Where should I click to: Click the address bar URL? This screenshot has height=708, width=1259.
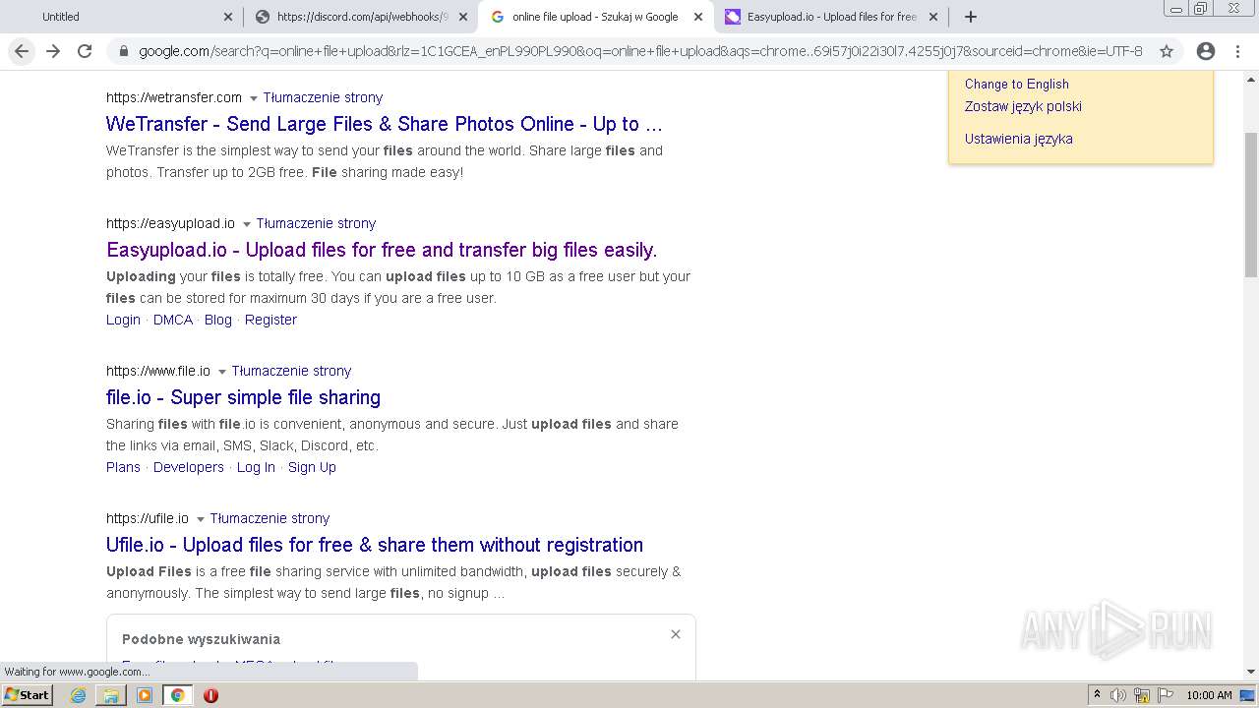tap(640, 51)
